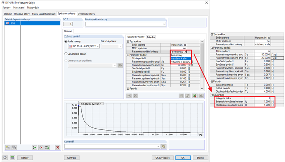Click the delete row icon under table
This screenshot has width=285, height=162.
point(135,96)
